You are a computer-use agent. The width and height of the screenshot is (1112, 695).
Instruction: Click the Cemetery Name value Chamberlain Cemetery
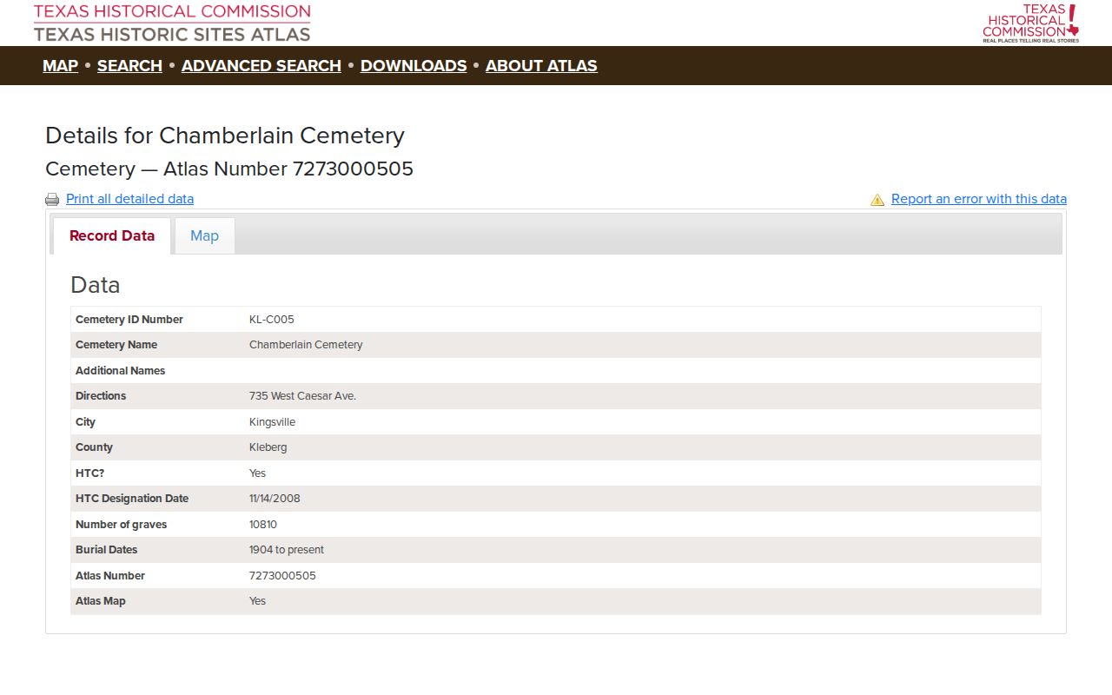coord(306,345)
